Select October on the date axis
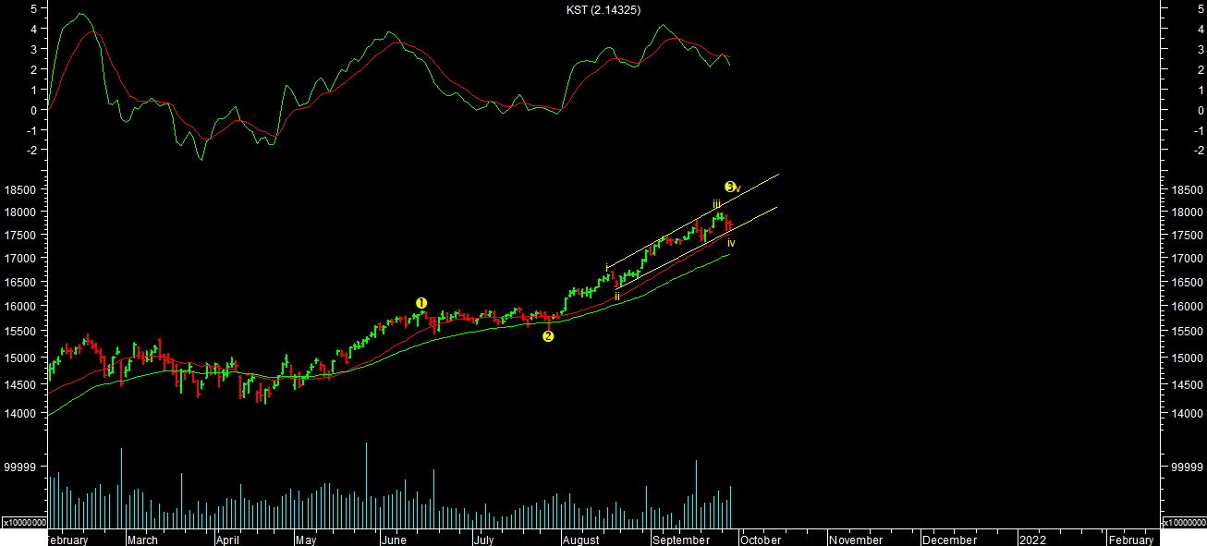The width and height of the screenshot is (1207, 546). tap(760, 540)
